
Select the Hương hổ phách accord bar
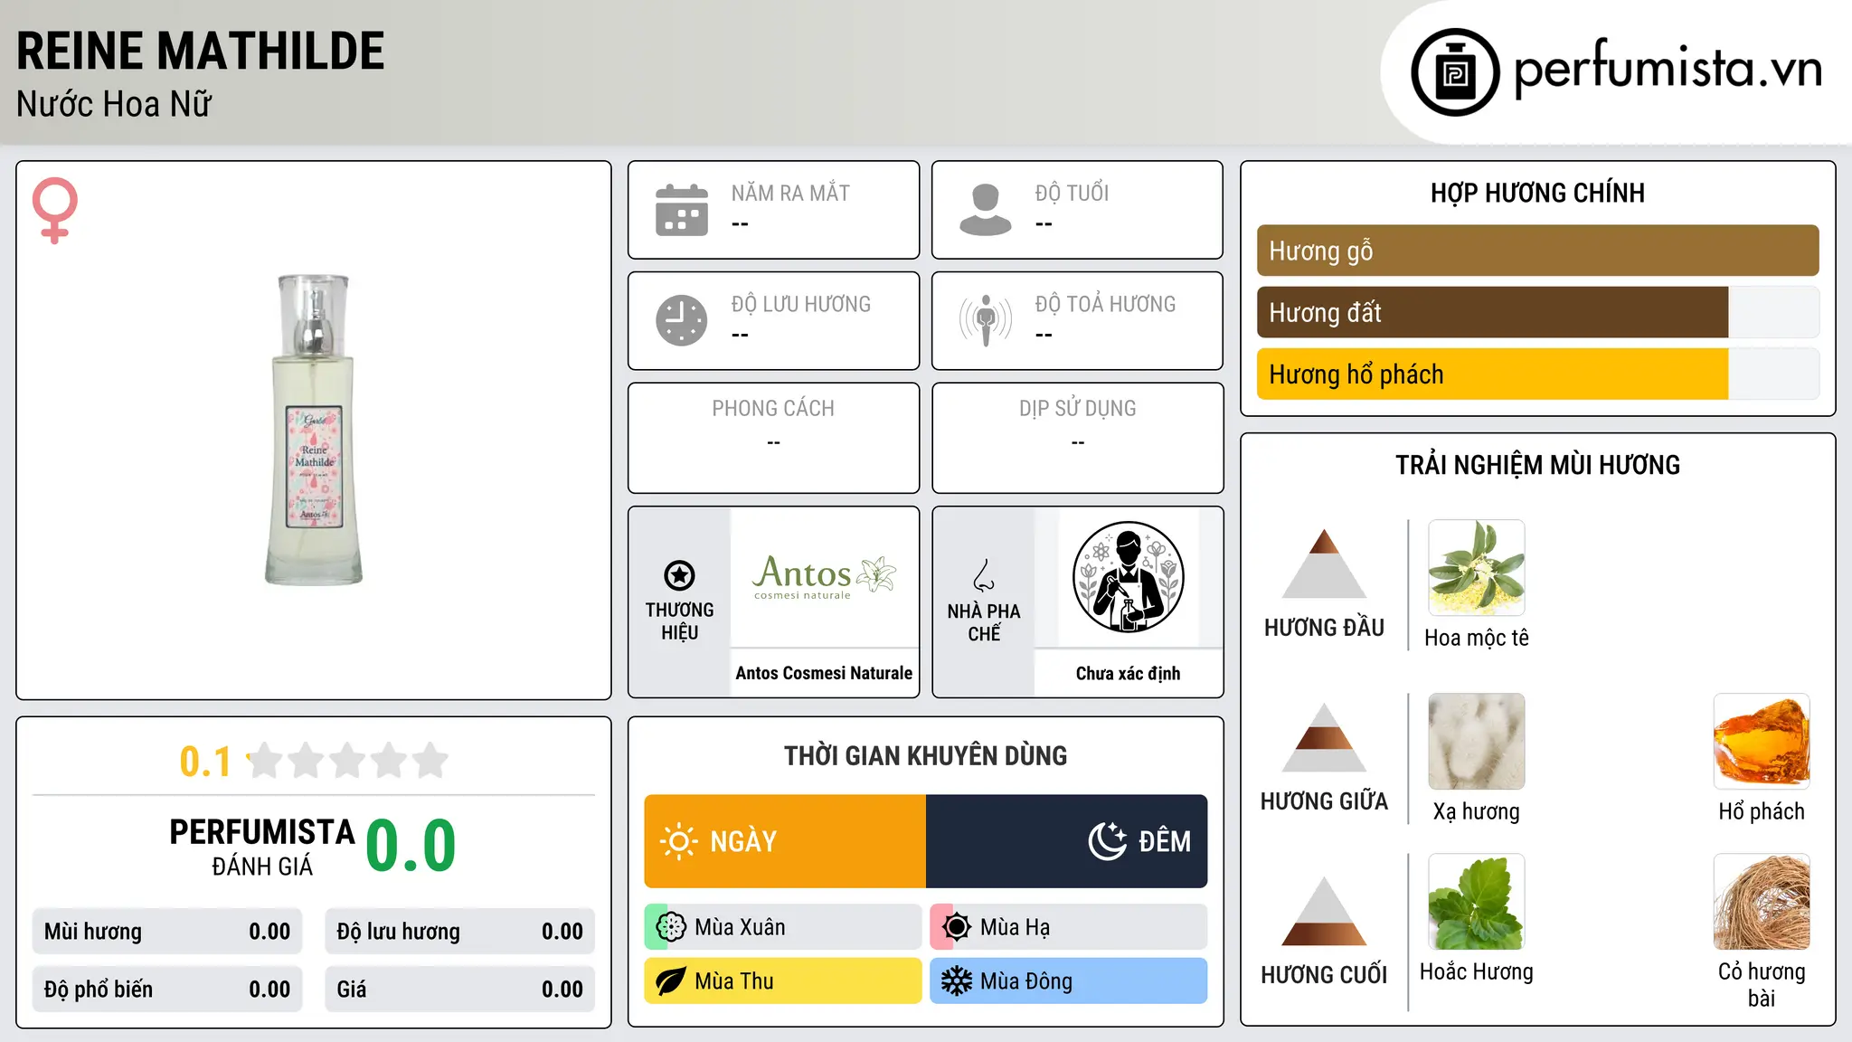coord(1537,374)
